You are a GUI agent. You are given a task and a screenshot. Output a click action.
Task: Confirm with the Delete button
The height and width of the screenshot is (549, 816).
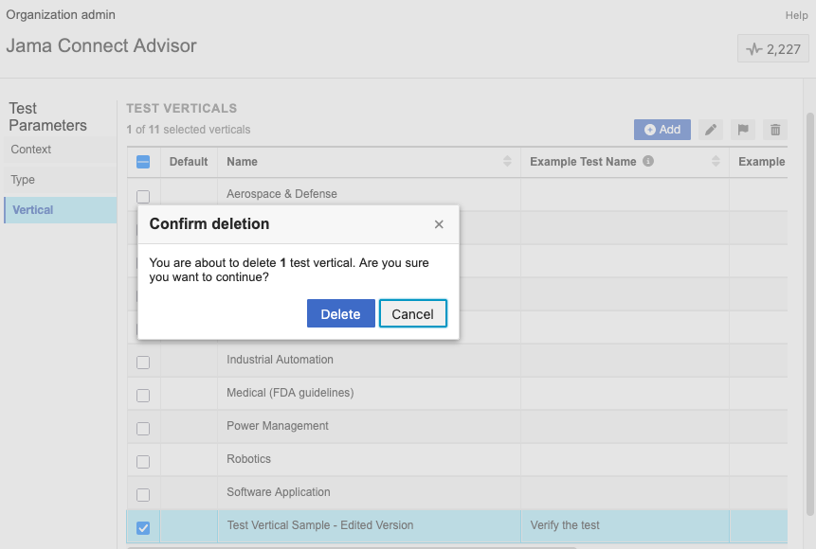[x=340, y=314]
